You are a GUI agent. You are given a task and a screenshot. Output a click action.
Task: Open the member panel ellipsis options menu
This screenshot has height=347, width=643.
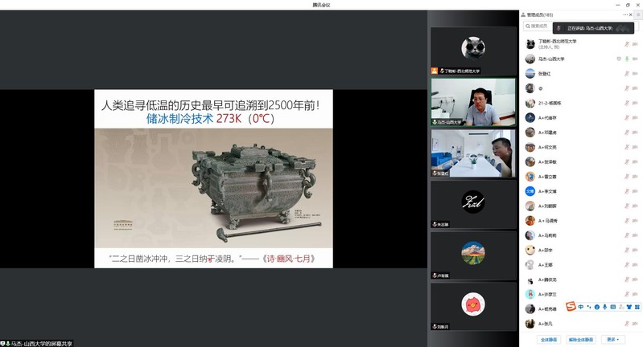coord(625,14)
